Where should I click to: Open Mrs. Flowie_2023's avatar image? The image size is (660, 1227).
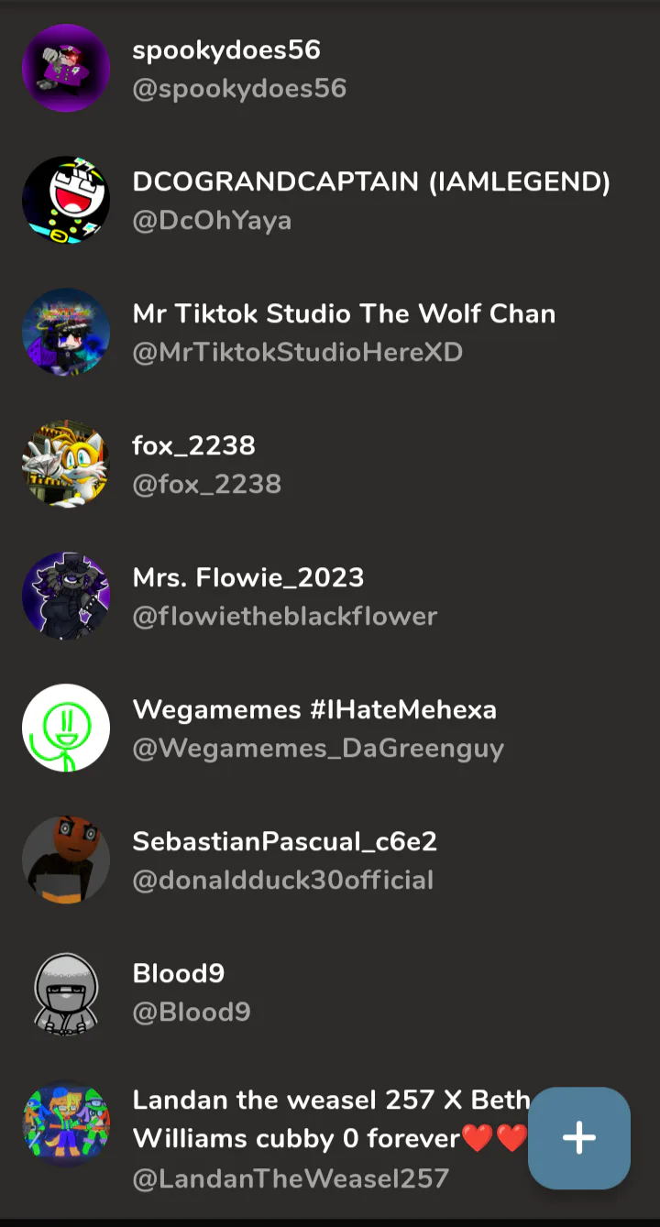click(x=66, y=596)
